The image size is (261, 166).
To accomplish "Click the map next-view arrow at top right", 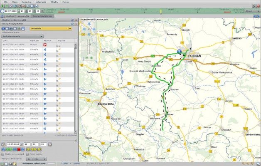I will pos(259,16).
